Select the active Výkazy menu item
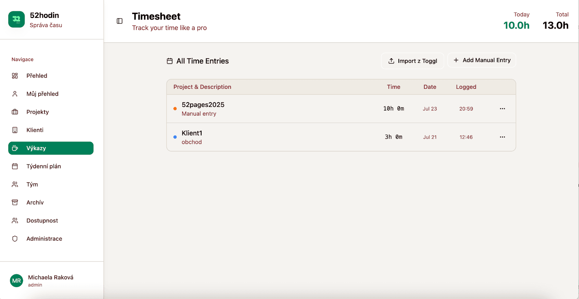 [x=51, y=148]
